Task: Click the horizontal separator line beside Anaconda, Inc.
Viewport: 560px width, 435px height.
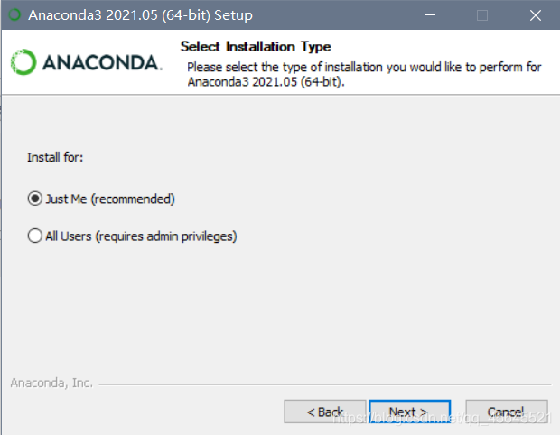Action: pos(325,384)
